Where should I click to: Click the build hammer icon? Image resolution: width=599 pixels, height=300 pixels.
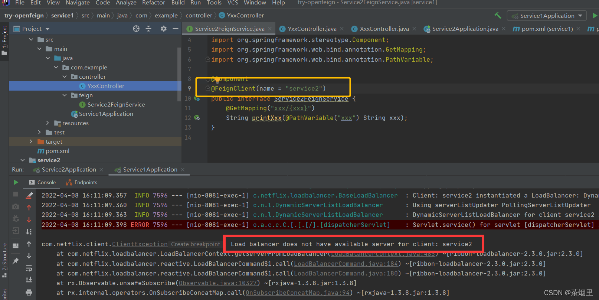coord(498,16)
